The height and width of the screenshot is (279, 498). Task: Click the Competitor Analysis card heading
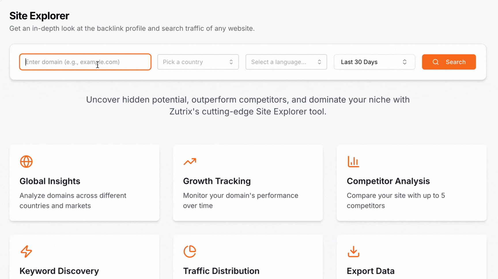click(388, 181)
